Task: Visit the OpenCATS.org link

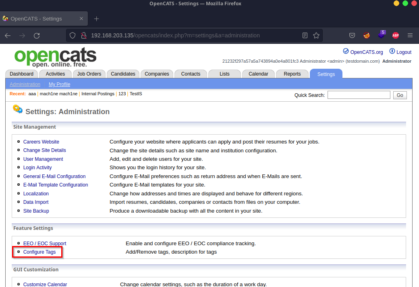Action: pos(366,52)
